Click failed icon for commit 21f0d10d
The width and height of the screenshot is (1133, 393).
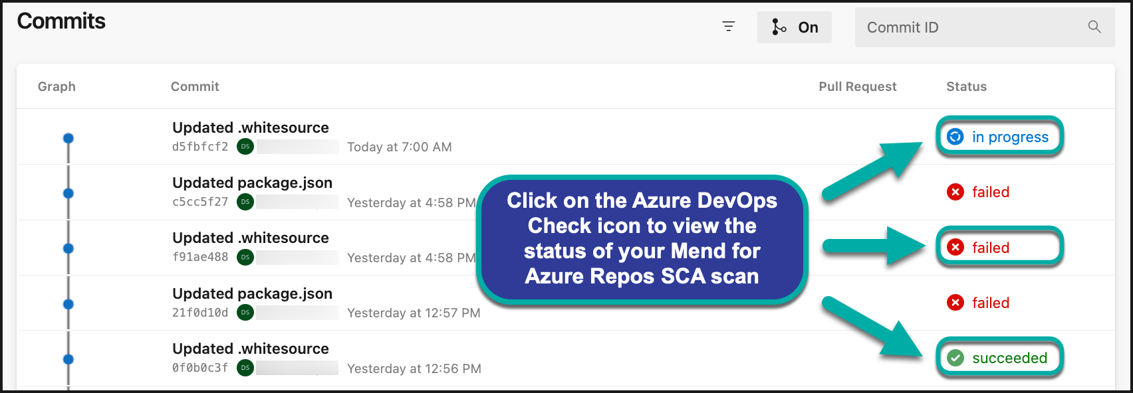(955, 303)
